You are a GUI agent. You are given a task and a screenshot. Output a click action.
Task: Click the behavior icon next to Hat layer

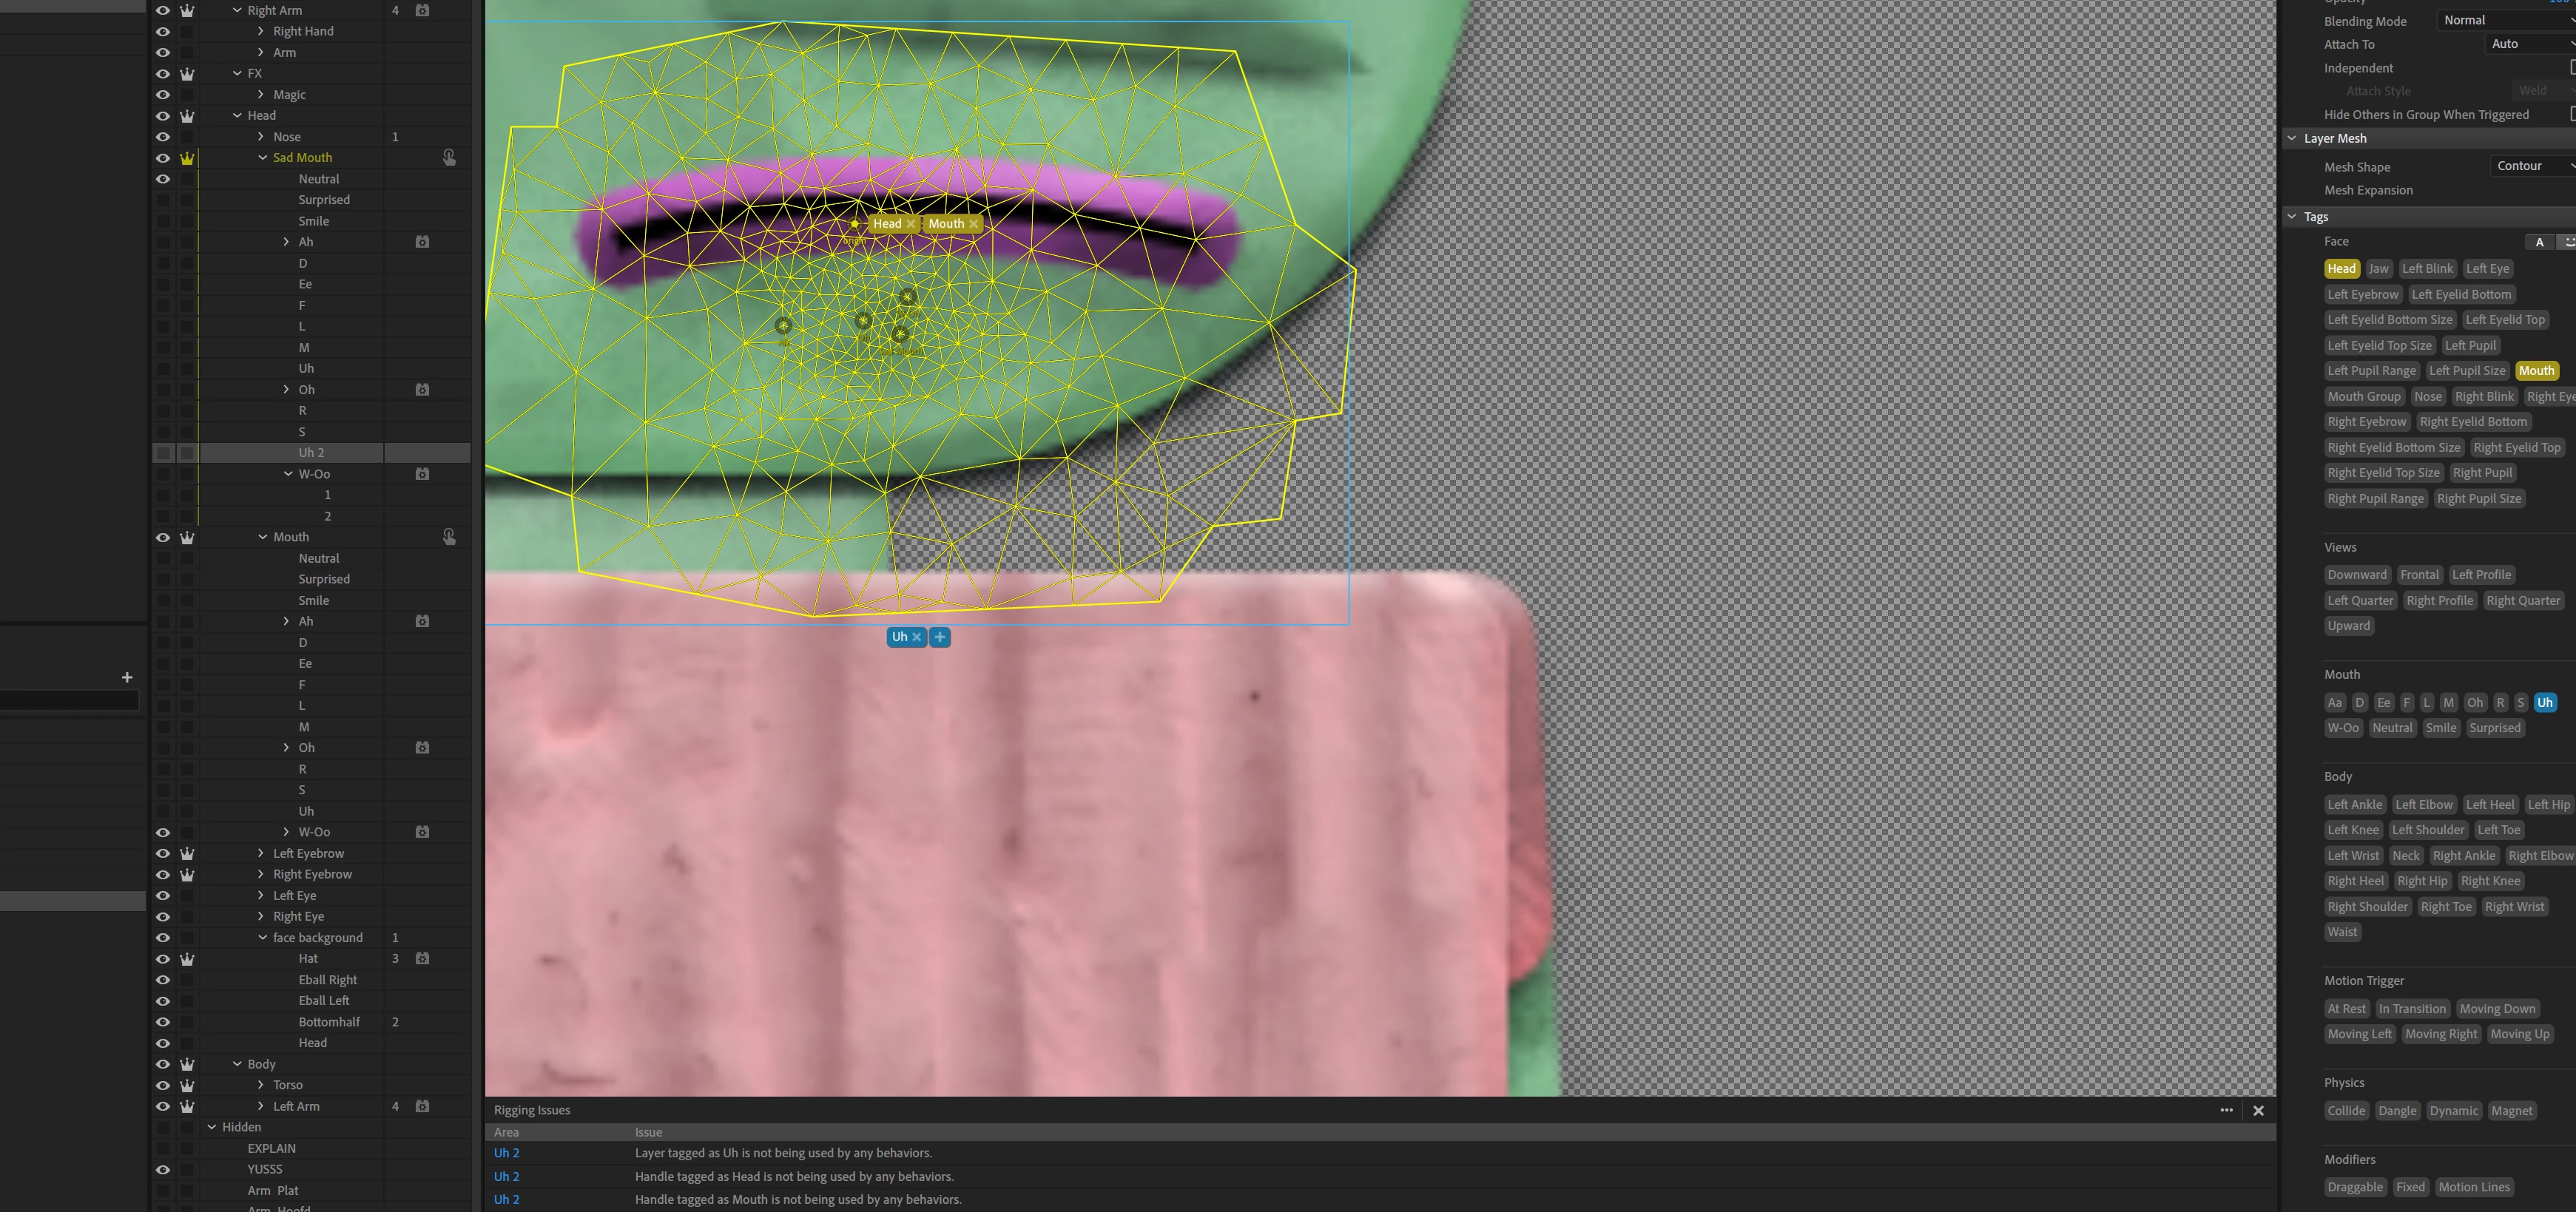(422, 958)
